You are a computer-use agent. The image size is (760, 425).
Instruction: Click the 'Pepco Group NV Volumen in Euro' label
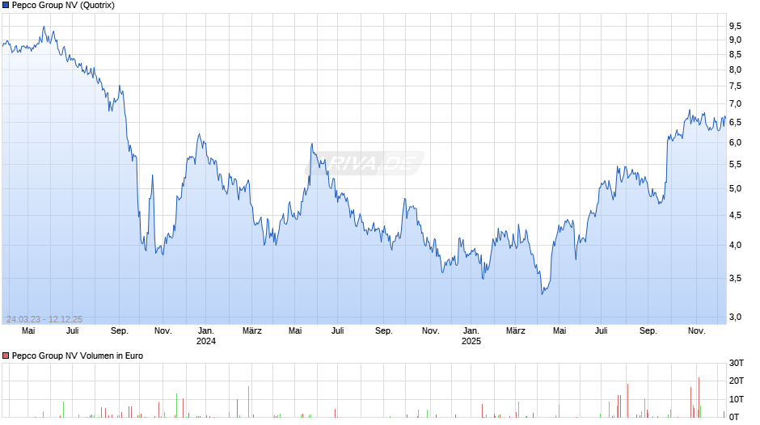pos(78,356)
